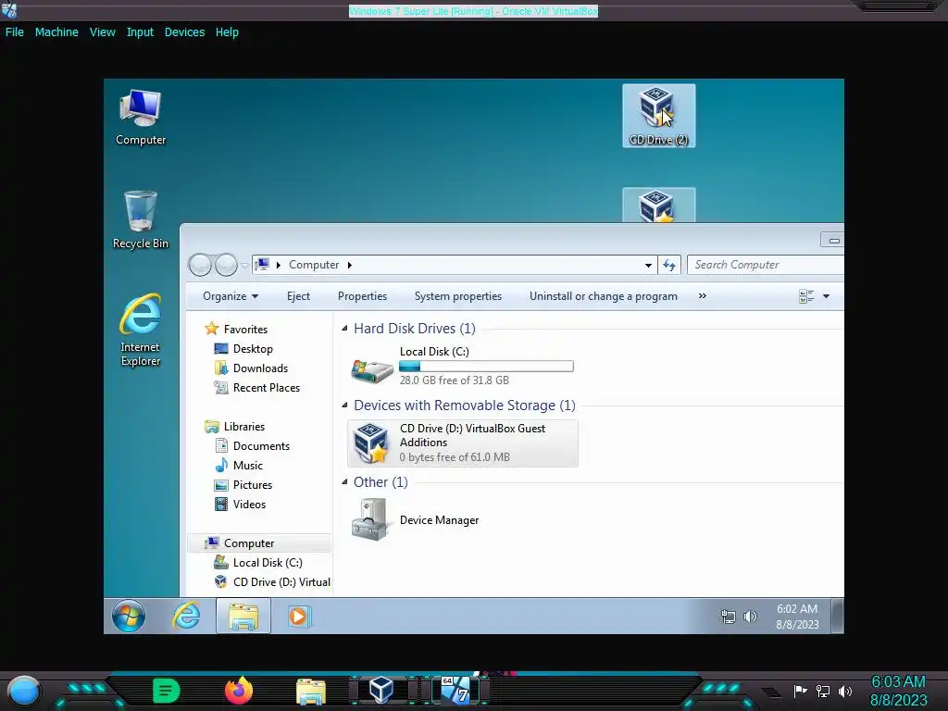This screenshot has width=948, height=711.
Task: Click the guest network tray icon
Action: click(x=728, y=617)
